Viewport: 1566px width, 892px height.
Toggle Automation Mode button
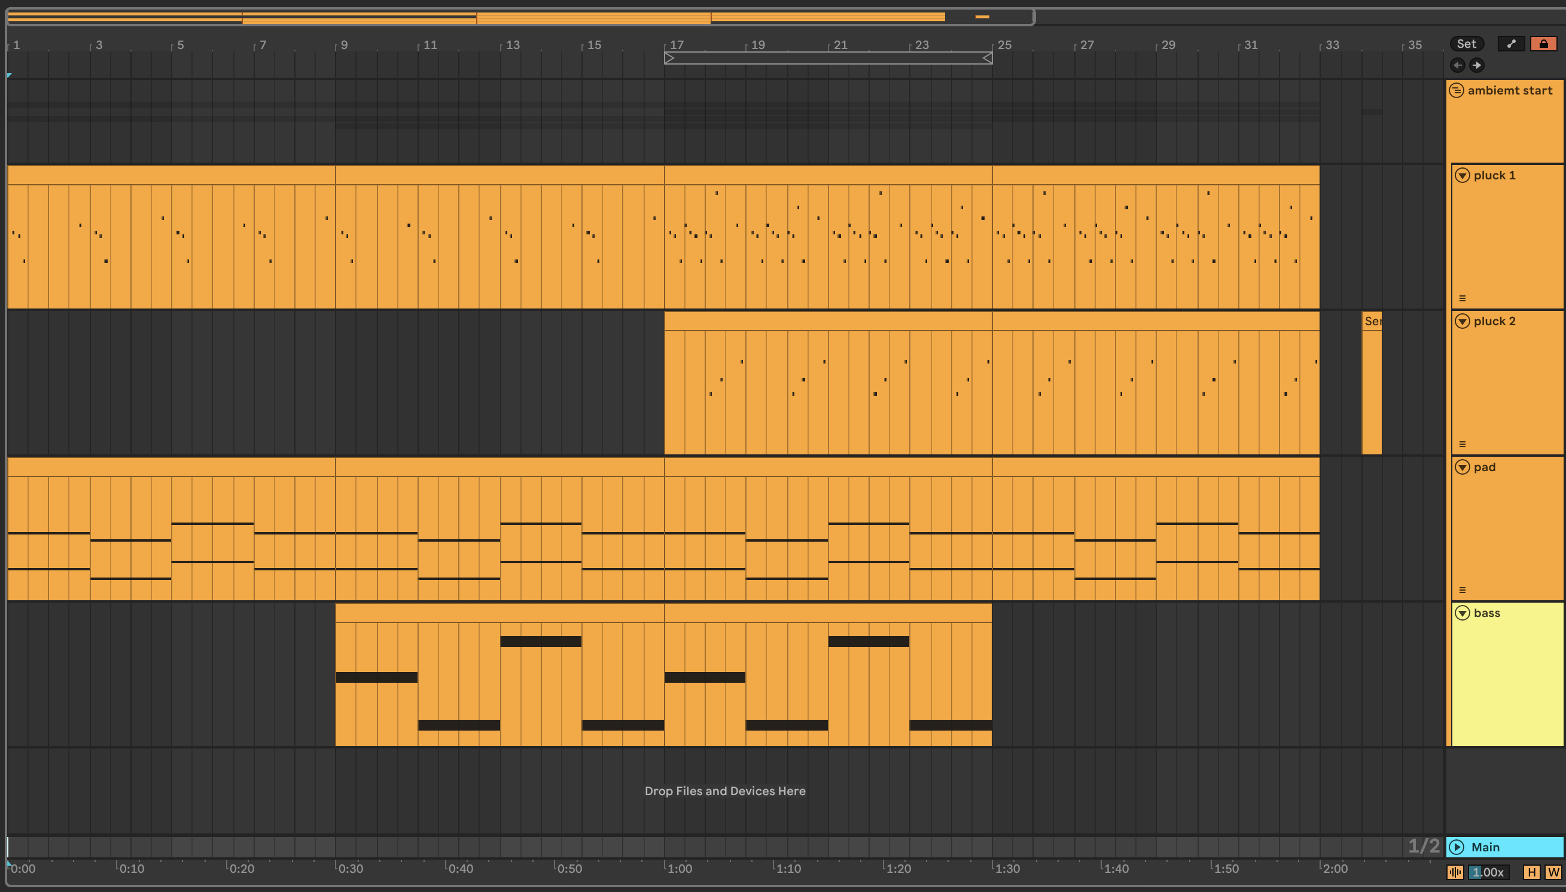point(1511,44)
